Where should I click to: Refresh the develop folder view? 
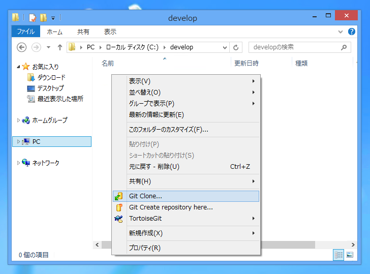[236, 47]
